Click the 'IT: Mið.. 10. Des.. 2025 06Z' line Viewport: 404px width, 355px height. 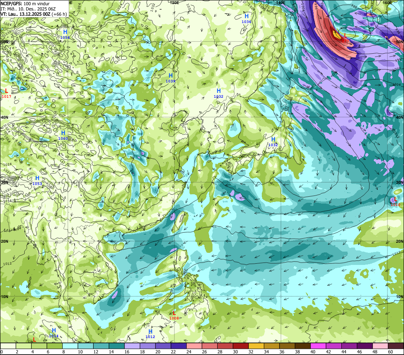click(x=28, y=9)
